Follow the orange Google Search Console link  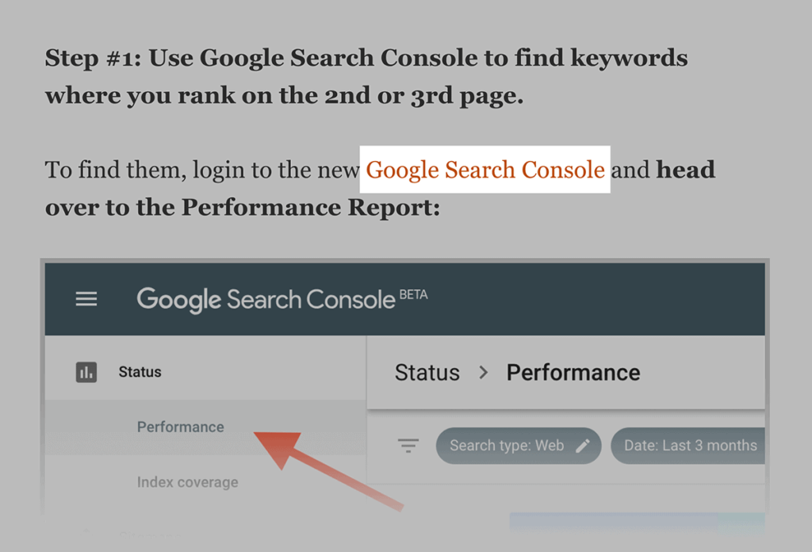[x=485, y=170]
